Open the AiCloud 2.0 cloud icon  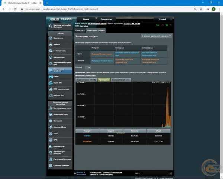[51, 95]
